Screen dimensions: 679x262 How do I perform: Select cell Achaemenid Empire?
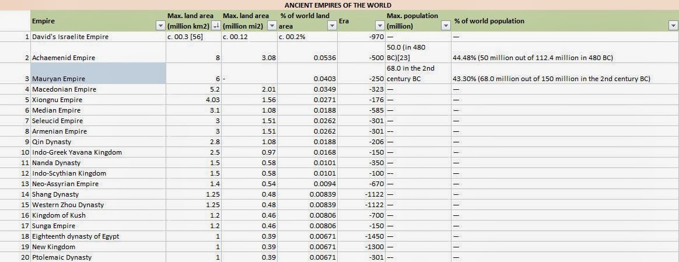pyautogui.click(x=98, y=53)
